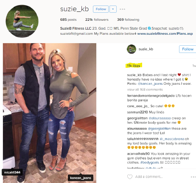
Task: Follow suzie_kb from profile header
Action: click(x=101, y=9)
